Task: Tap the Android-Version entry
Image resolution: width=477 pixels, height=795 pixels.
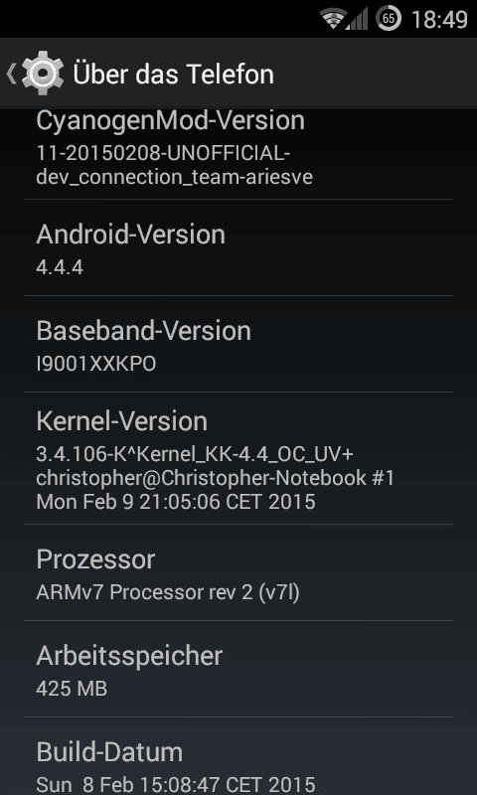Action: click(x=238, y=247)
